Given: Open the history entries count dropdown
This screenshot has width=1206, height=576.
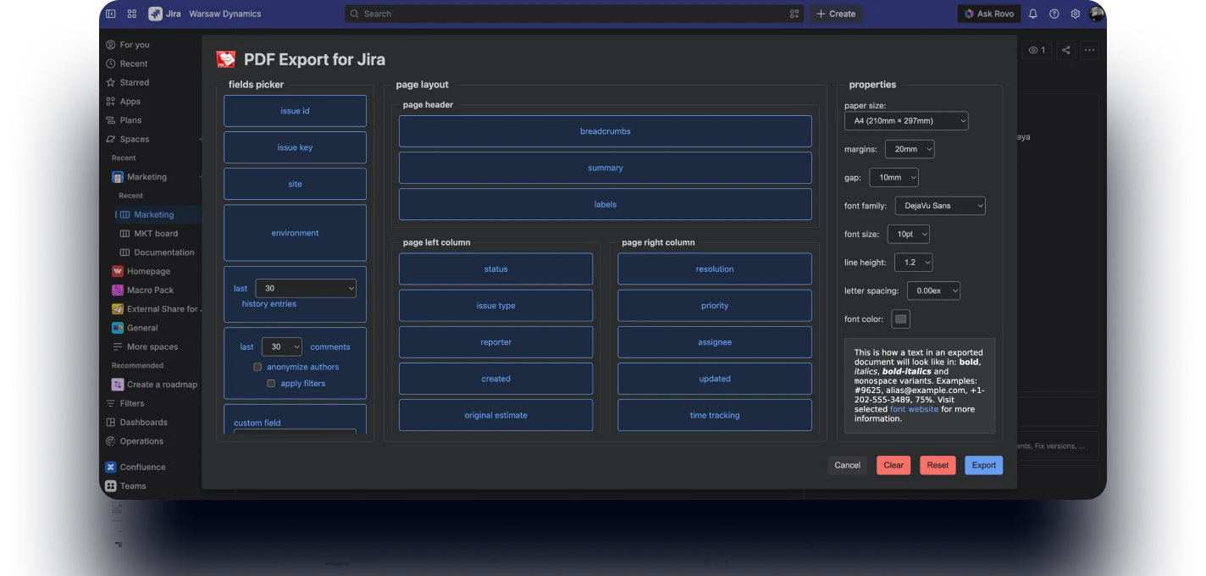Looking at the screenshot, I should point(306,289).
